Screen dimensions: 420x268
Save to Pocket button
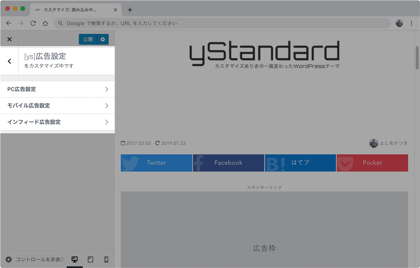372,163
